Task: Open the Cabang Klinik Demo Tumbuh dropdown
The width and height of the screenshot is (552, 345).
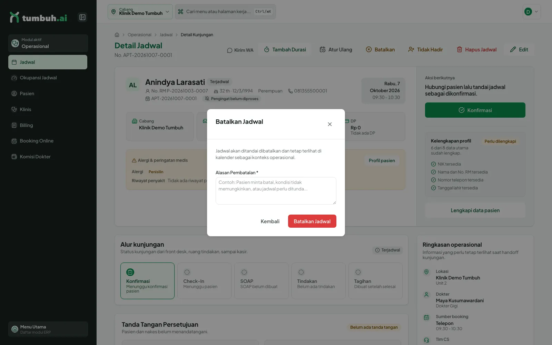Action: click(x=140, y=12)
